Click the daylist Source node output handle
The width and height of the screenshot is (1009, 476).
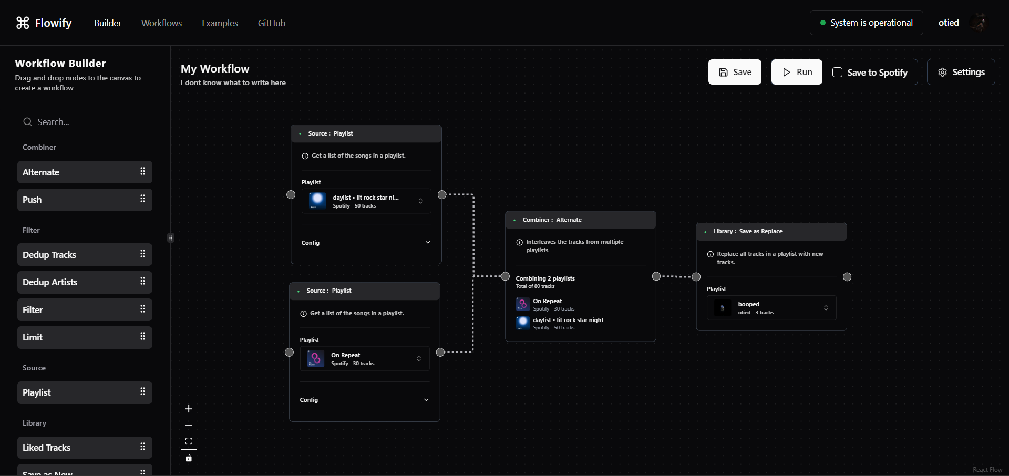pyautogui.click(x=442, y=195)
